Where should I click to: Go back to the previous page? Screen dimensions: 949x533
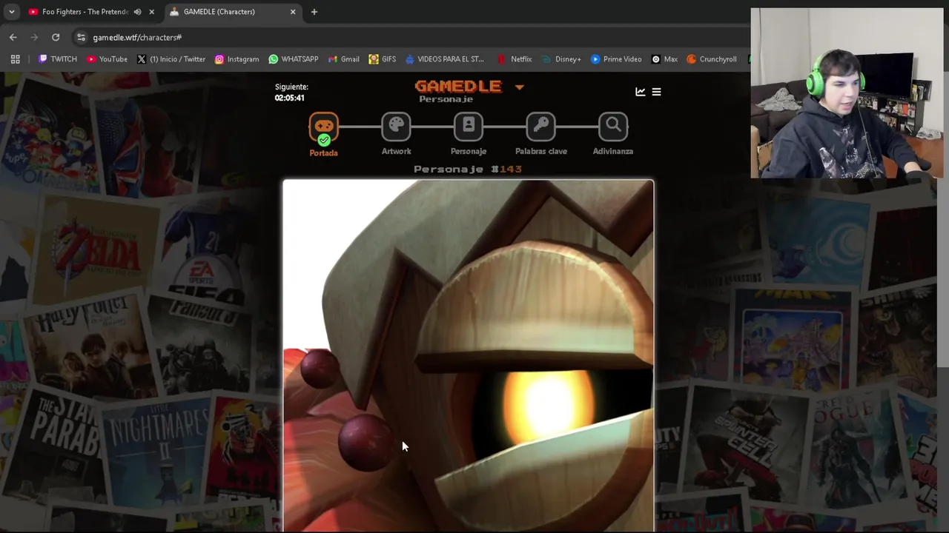click(x=13, y=37)
